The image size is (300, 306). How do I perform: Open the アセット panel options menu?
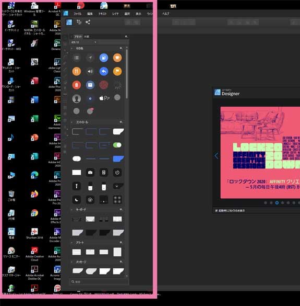[x=126, y=36]
